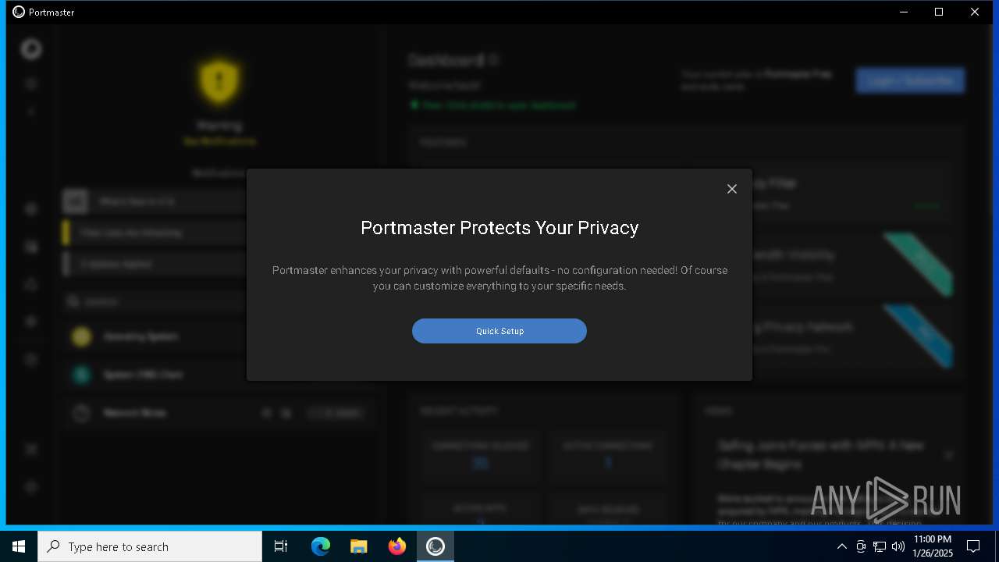The height and width of the screenshot is (562, 999).
Task: Click the heading Portmaster Protects Your Privacy
Action: pos(499,228)
